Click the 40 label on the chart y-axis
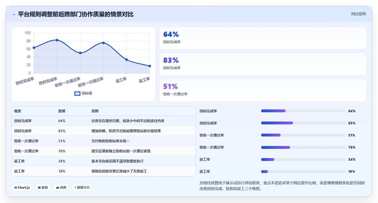Screen dimensions: 378x203 (28, 57)
